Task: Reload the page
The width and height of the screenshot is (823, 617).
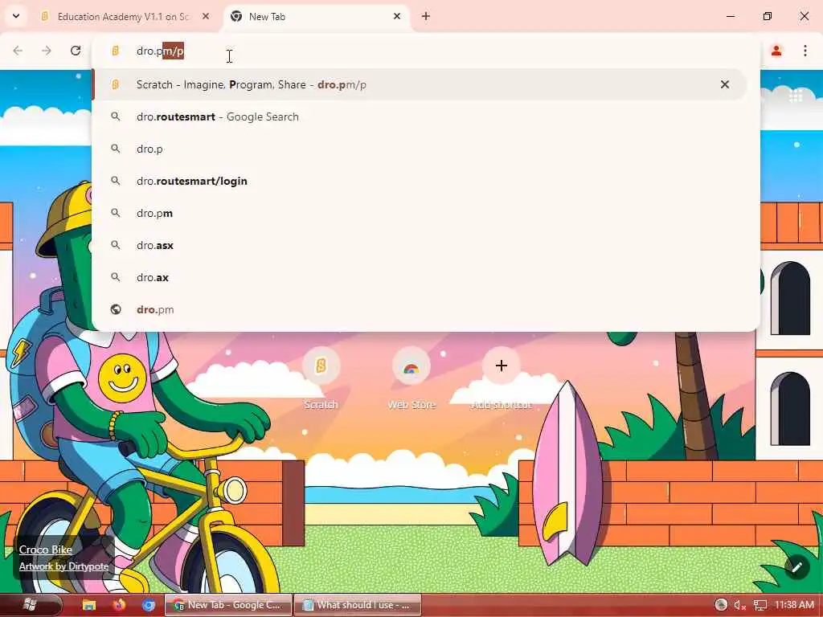Action: (x=76, y=51)
